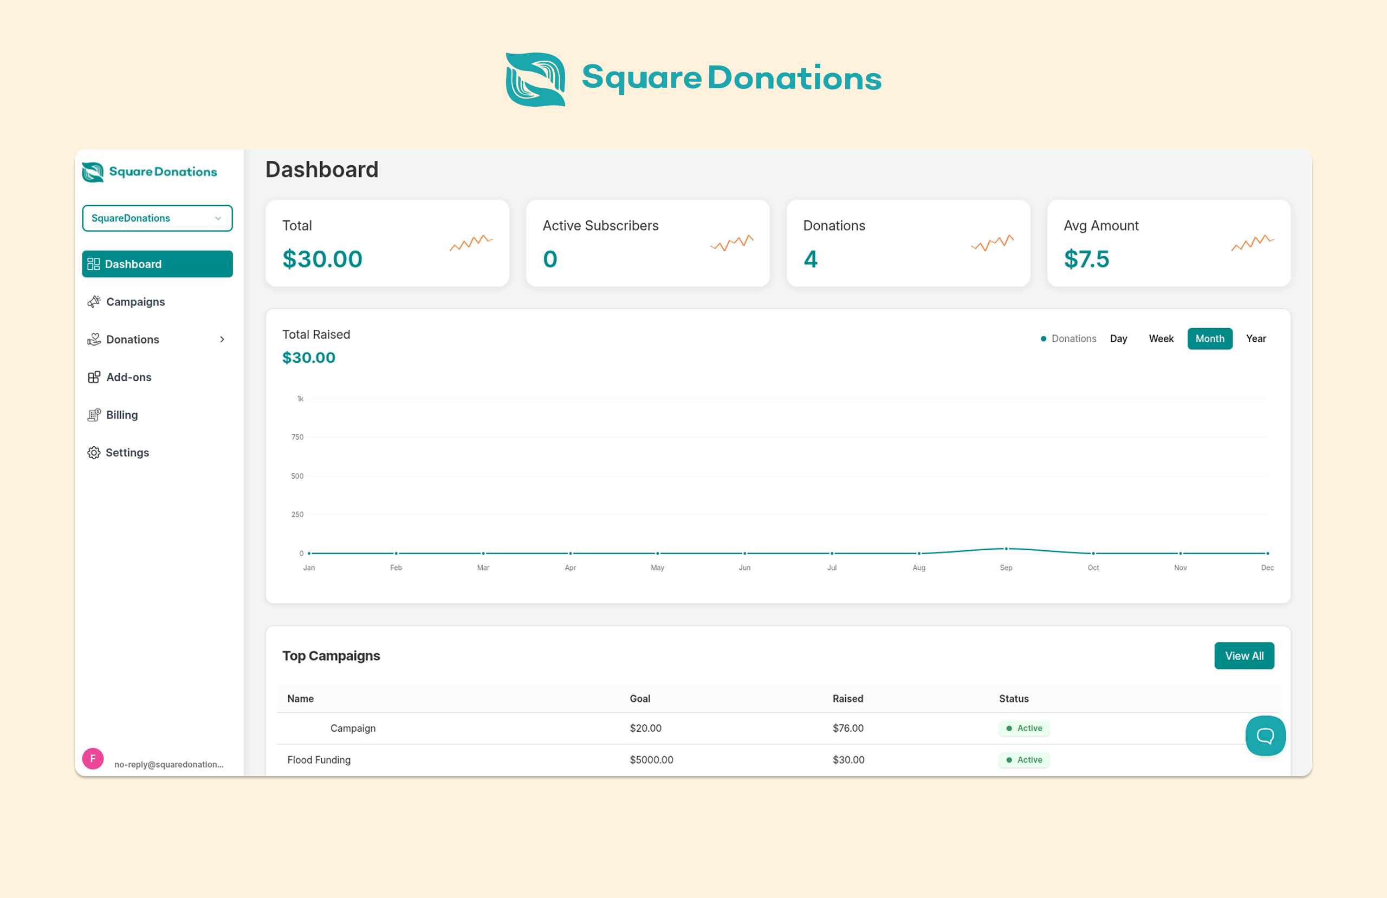Click the Add-ons blocks icon
The height and width of the screenshot is (898, 1387).
[x=94, y=377]
